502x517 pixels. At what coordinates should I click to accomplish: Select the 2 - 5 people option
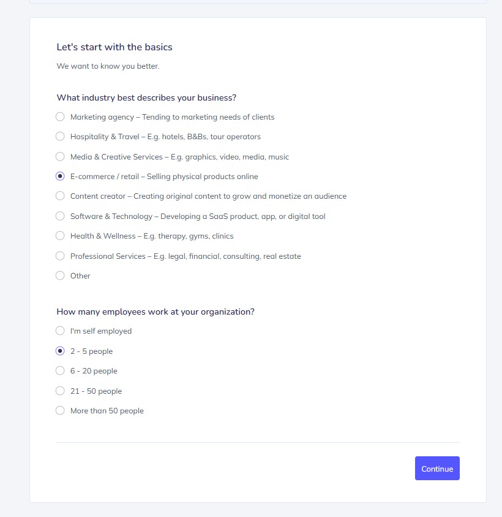pyautogui.click(x=60, y=351)
